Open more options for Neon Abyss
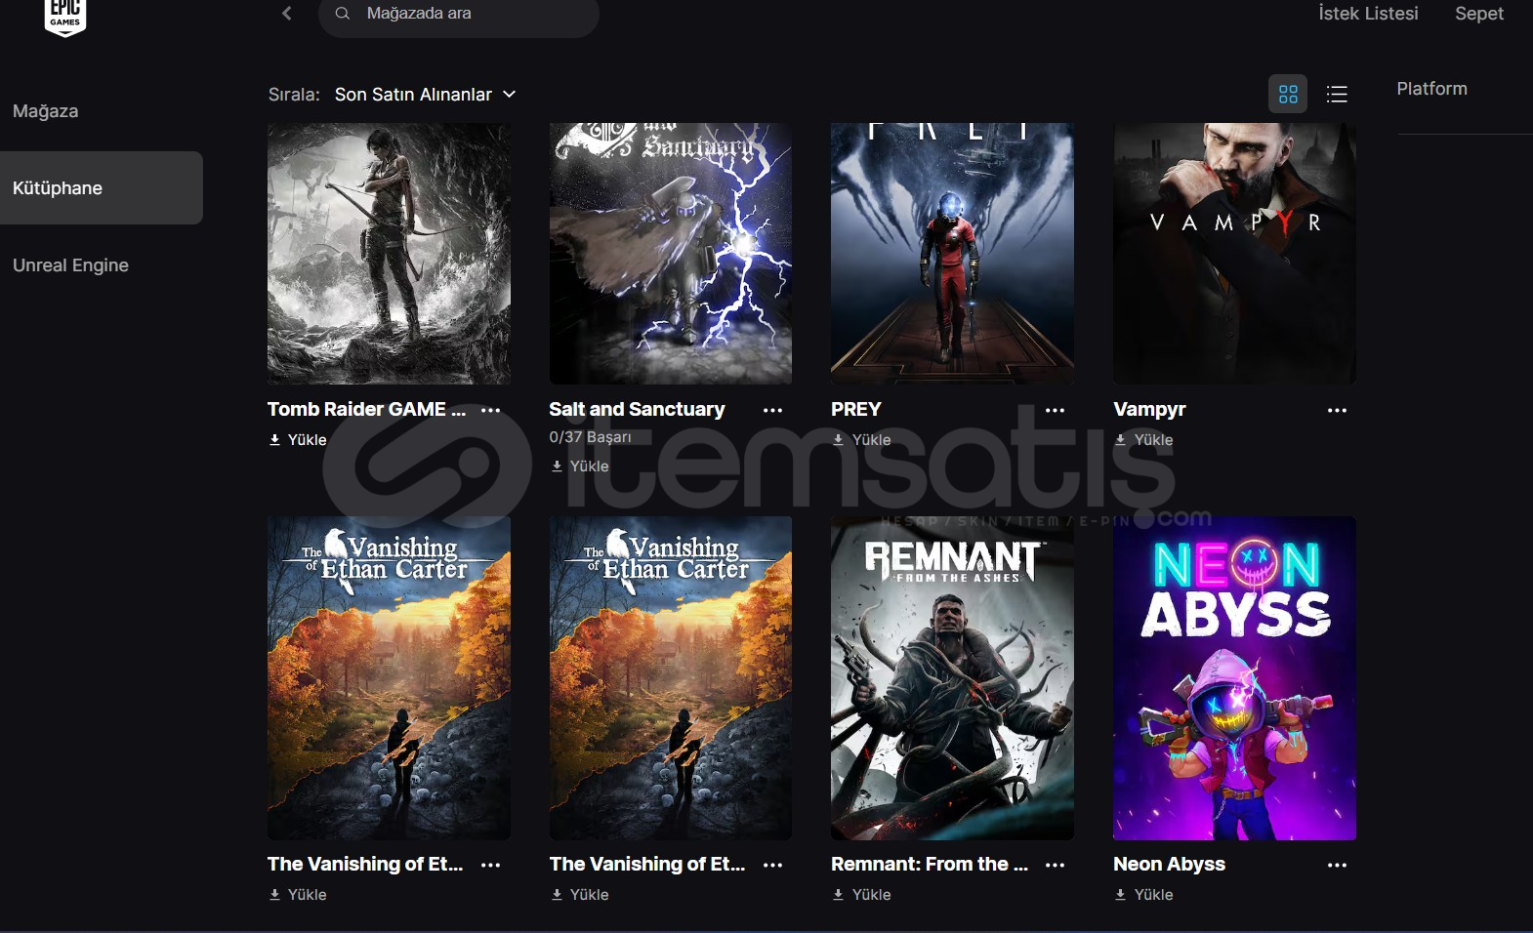Screen dimensions: 1533x933 pyautogui.click(x=1337, y=865)
